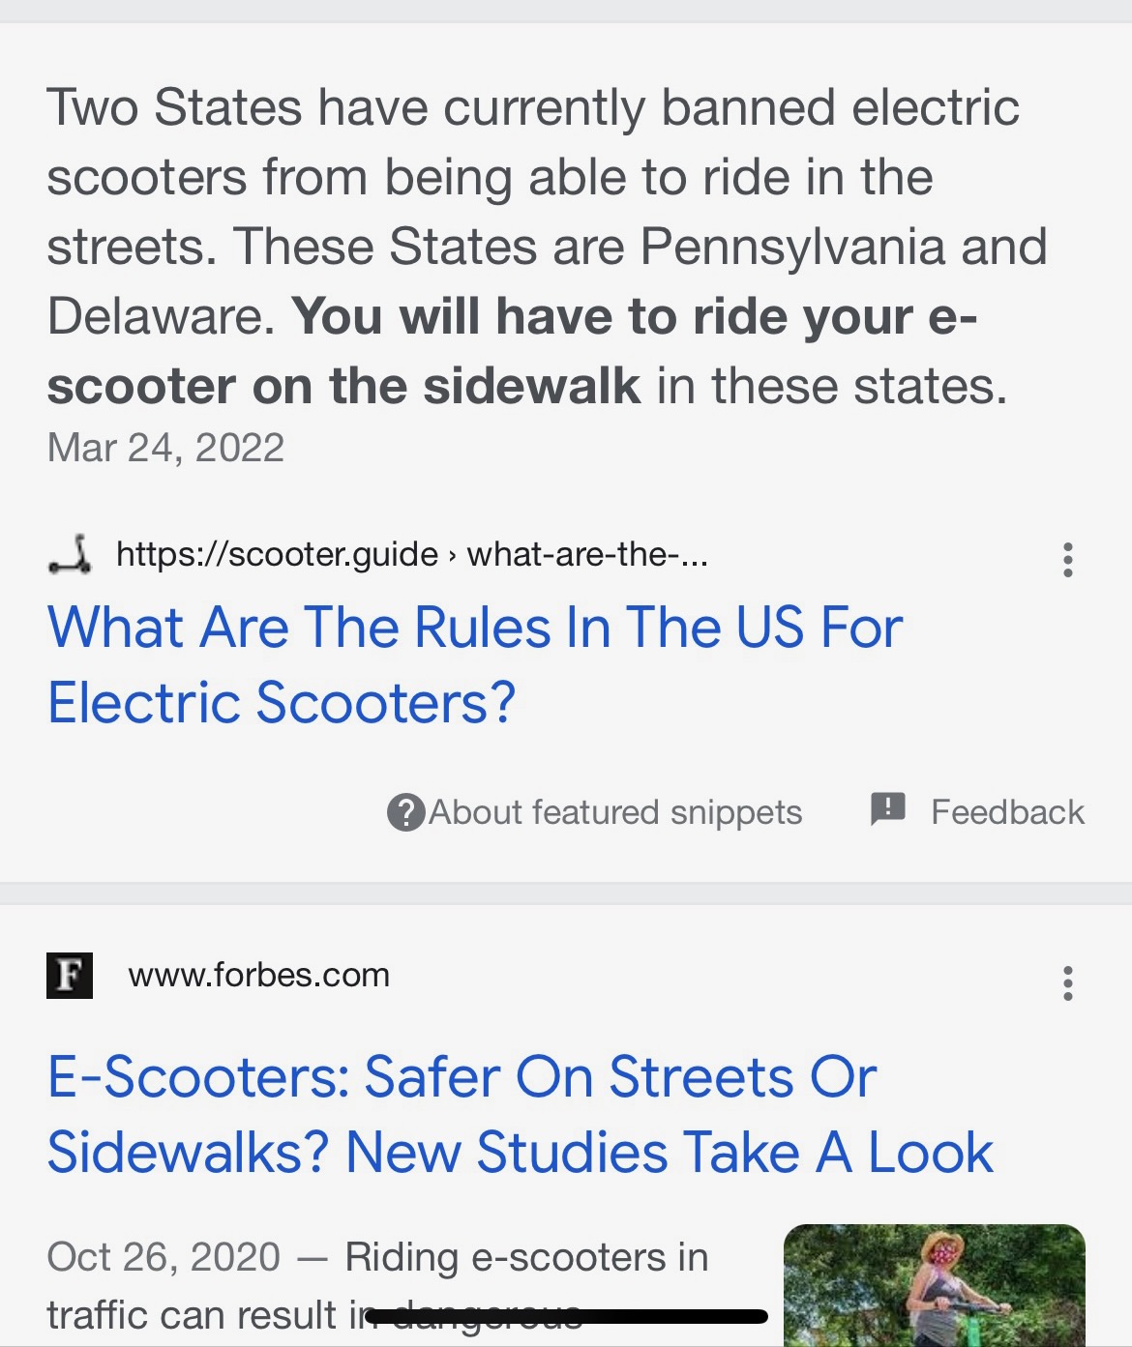Screen dimensions: 1132x1347
Task: Click the 'About featured snippets' link
Action: [x=615, y=812]
